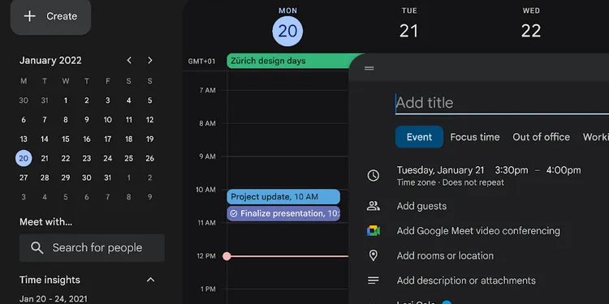609x304 pixels.
Task: Click the Time insights heading
Action: [50, 280]
